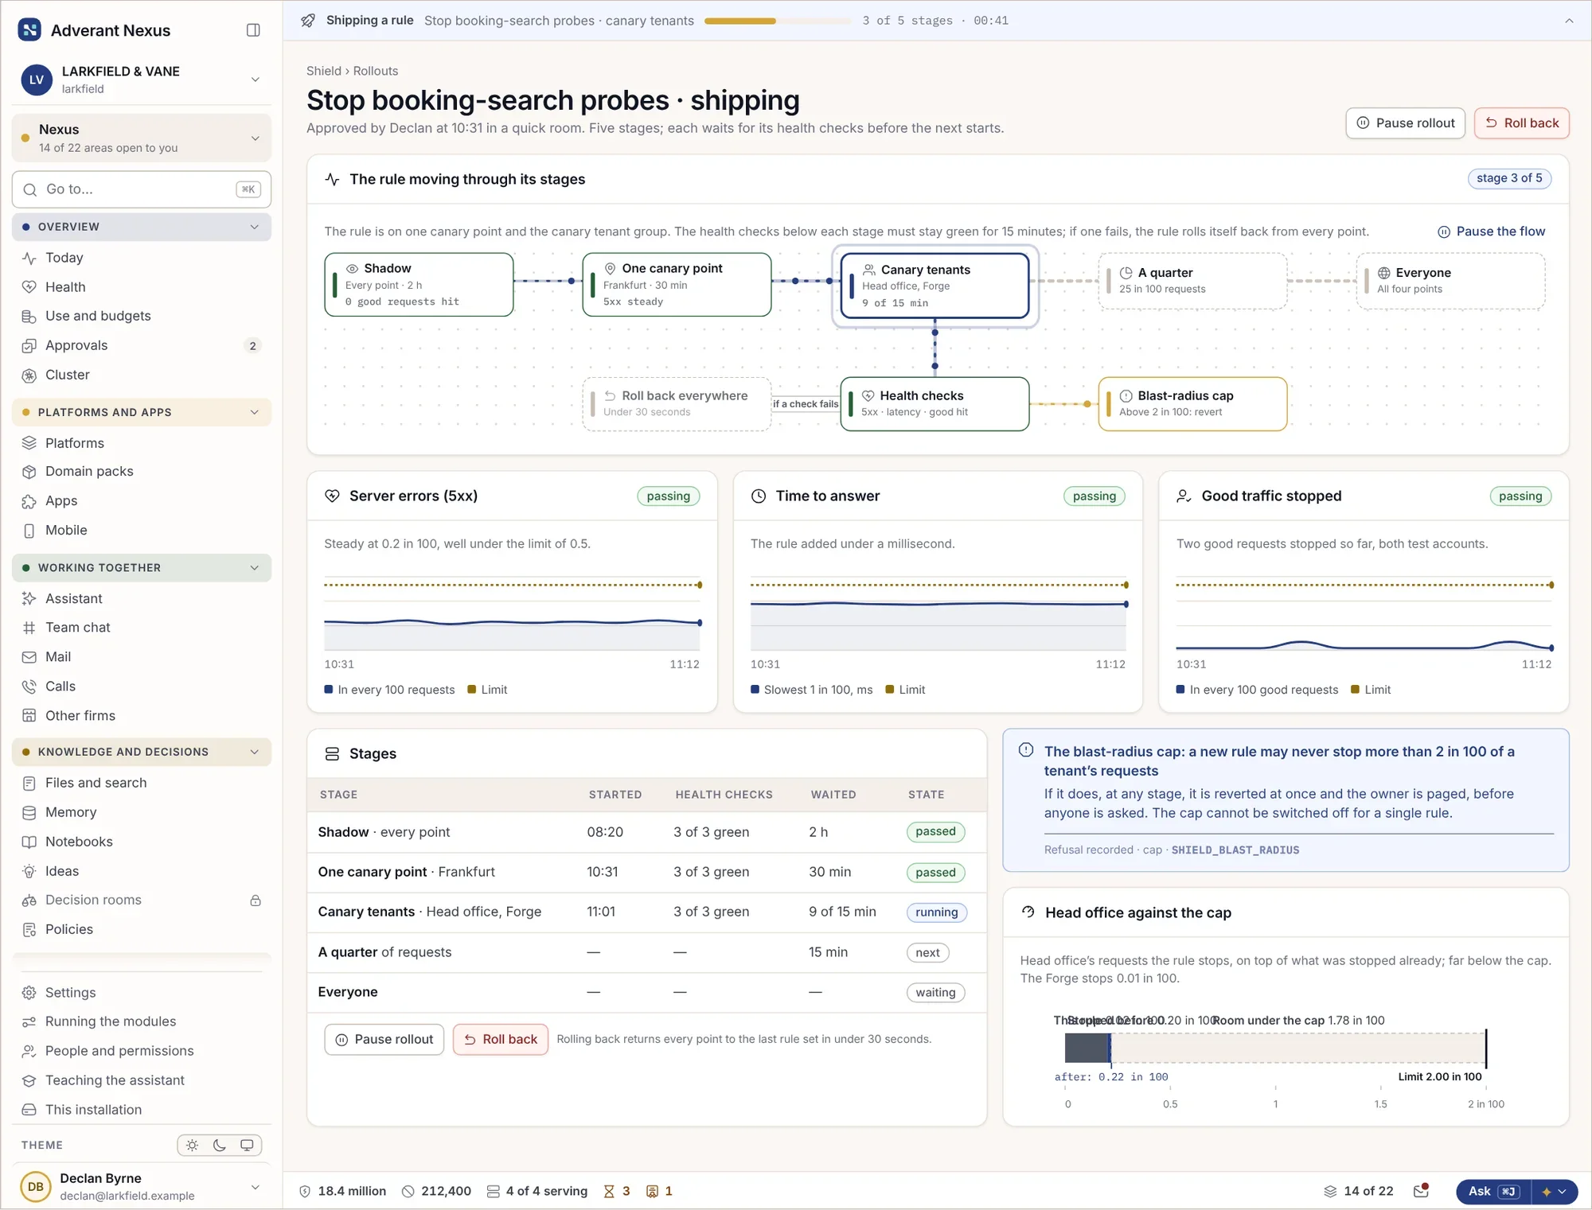This screenshot has height=1210, width=1592.
Task: Click the mail notification icon in status bar
Action: click(1421, 1191)
